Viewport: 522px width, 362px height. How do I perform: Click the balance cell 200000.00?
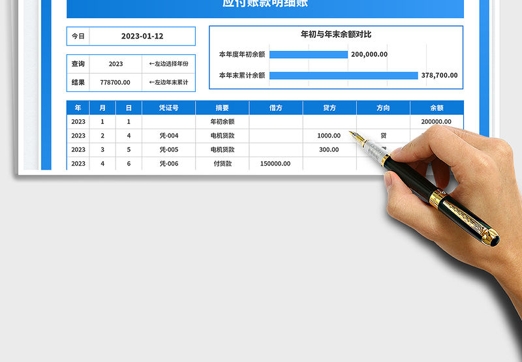coord(437,121)
